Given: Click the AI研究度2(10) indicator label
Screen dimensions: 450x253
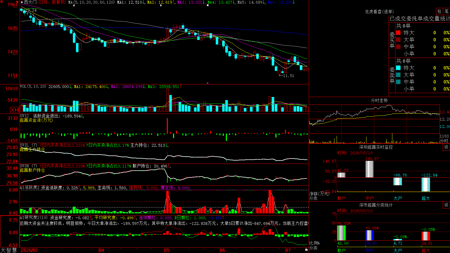Looking at the screenshot, I should click(34, 218).
